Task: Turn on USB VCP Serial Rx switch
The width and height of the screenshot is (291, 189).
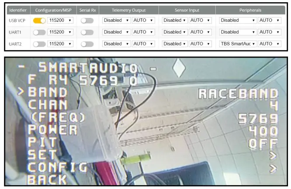Action: coord(87,21)
